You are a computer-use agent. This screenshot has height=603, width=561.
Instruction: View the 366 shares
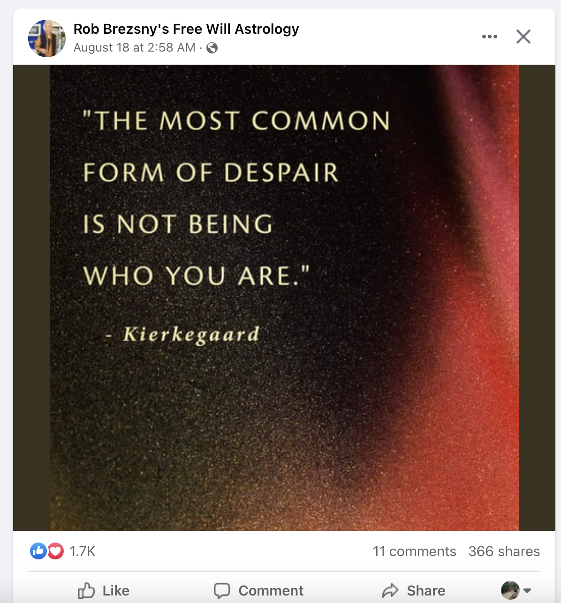click(504, 551)
